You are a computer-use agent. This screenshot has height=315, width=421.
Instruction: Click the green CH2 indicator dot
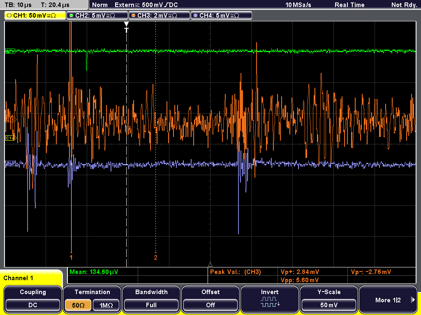coord(72,16)
